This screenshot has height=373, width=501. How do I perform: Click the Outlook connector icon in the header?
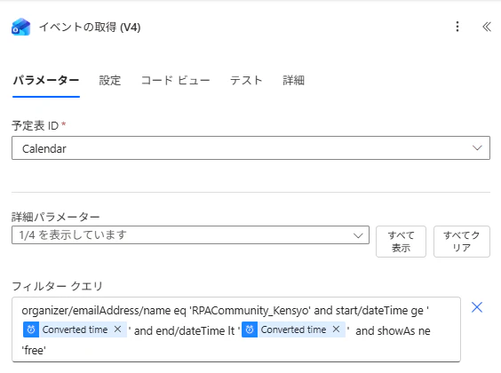tap(20, 27)
